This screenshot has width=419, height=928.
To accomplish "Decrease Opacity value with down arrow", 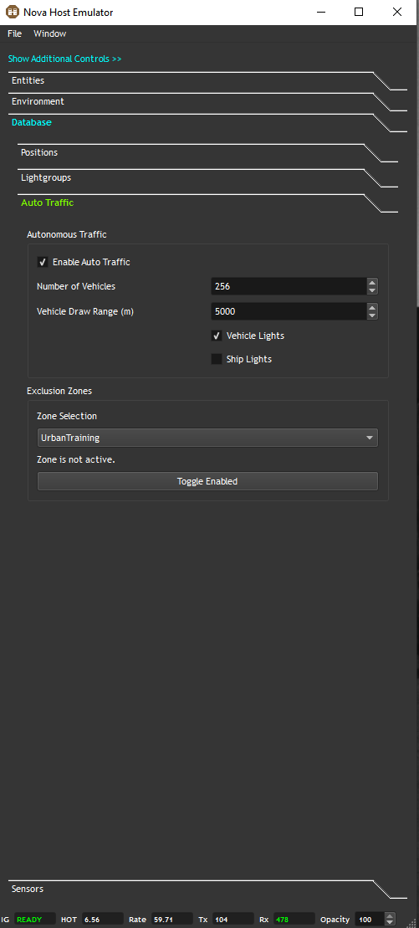I will click(x=390, y=923).
